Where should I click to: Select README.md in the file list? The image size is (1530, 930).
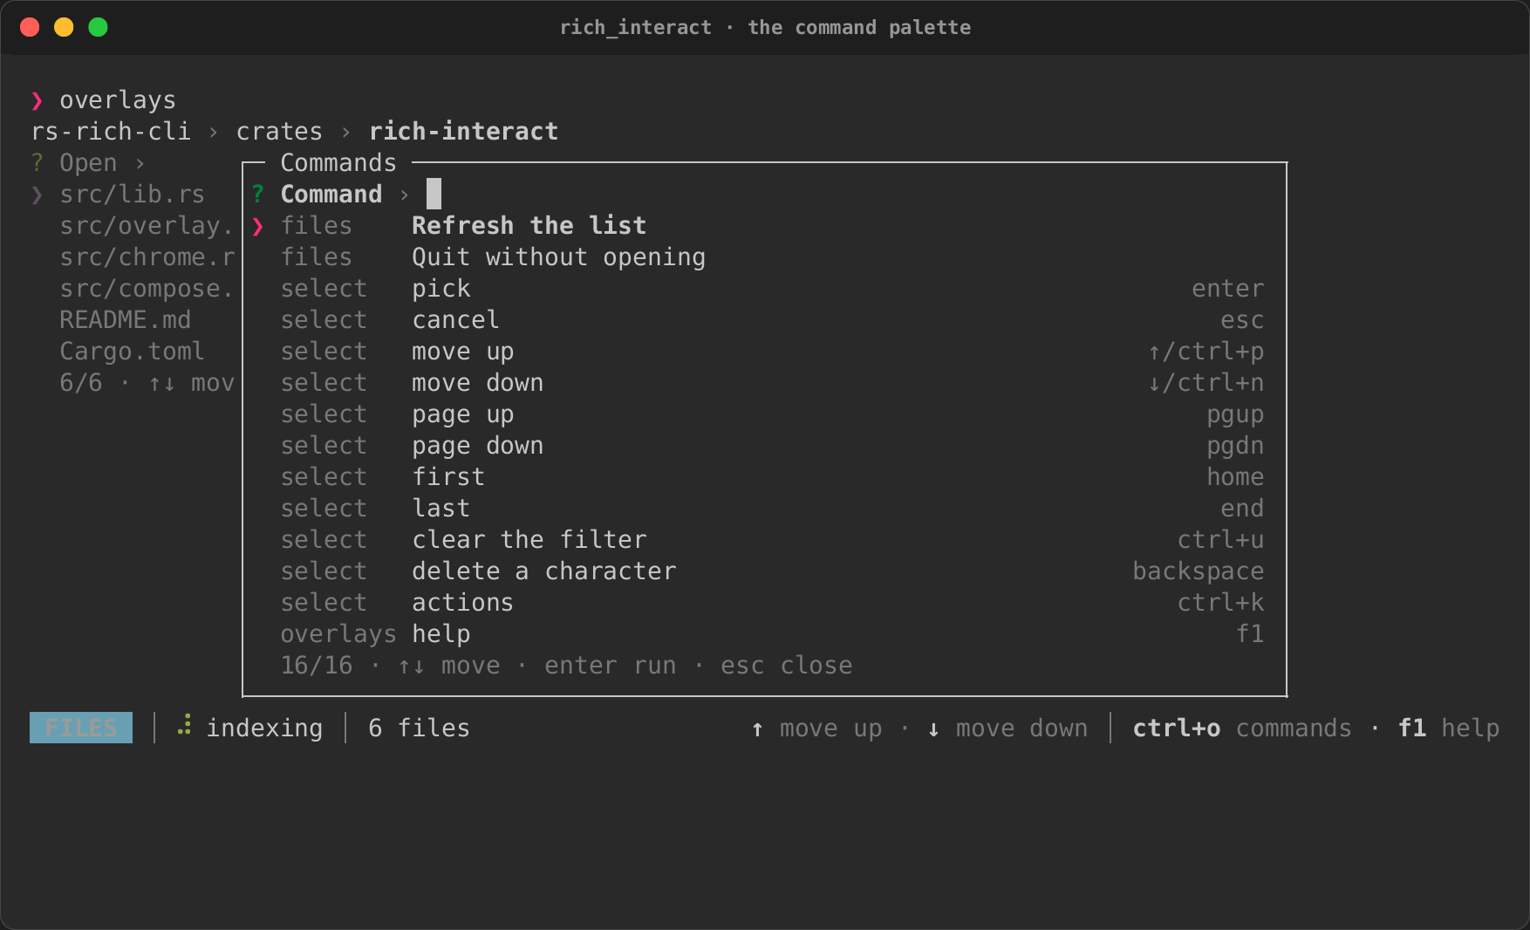point(125,320)
